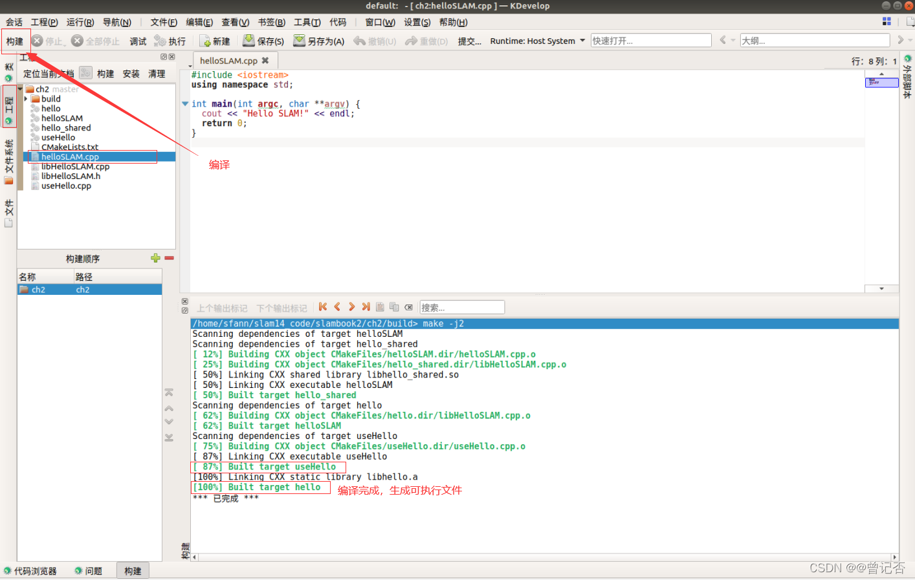915x580 pixels.
Task: Open the 文件(F) file menu
Action: tap(164, 22)
